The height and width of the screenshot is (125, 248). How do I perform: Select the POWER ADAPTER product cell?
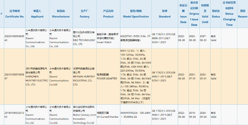(x=108, y=76)
